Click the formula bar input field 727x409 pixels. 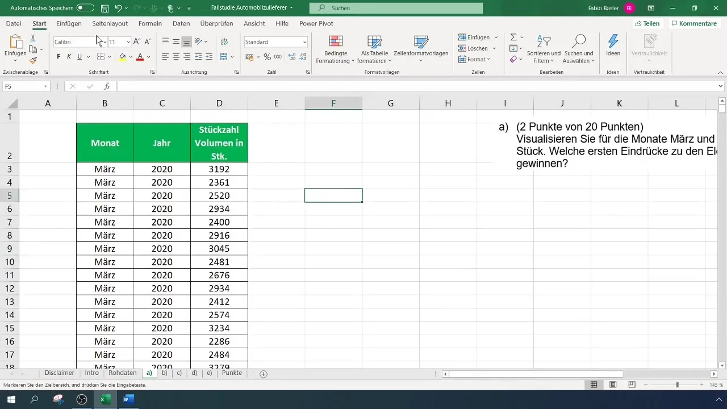416,86
